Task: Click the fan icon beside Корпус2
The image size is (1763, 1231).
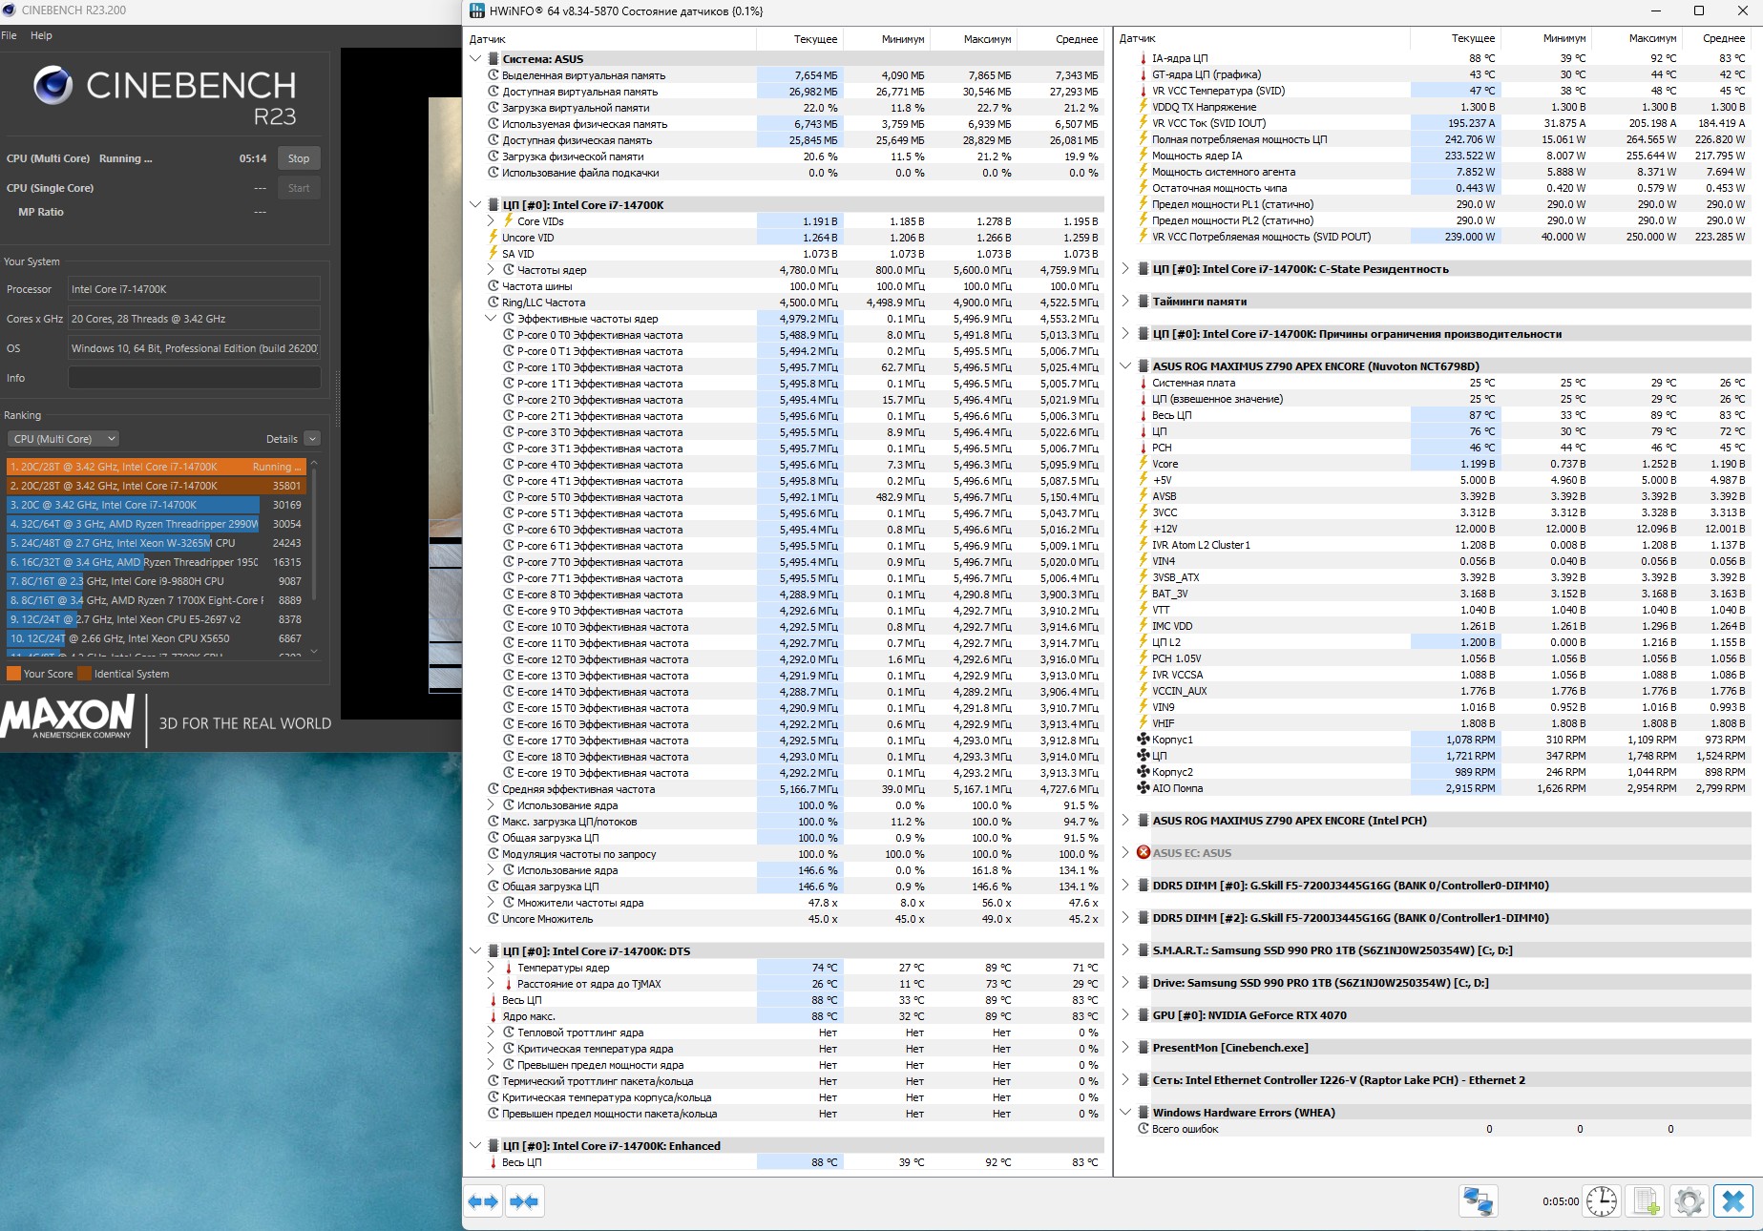Action: (1144, 772)
